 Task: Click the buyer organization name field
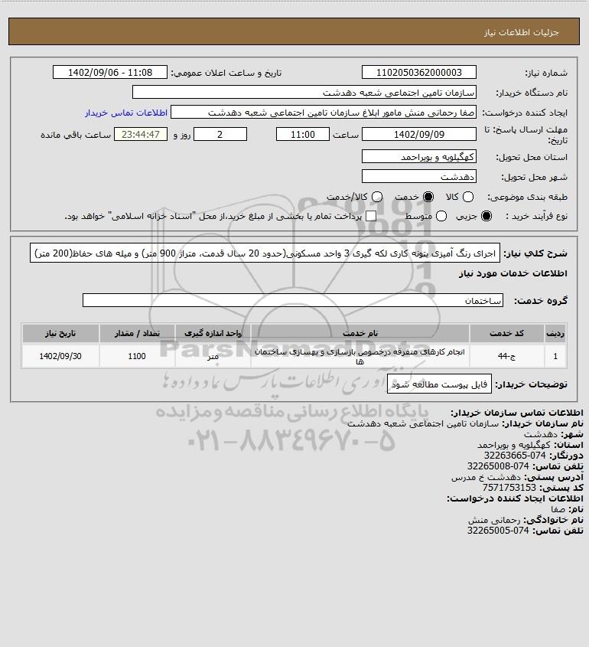pyautogui.click(x=304, y=92)
